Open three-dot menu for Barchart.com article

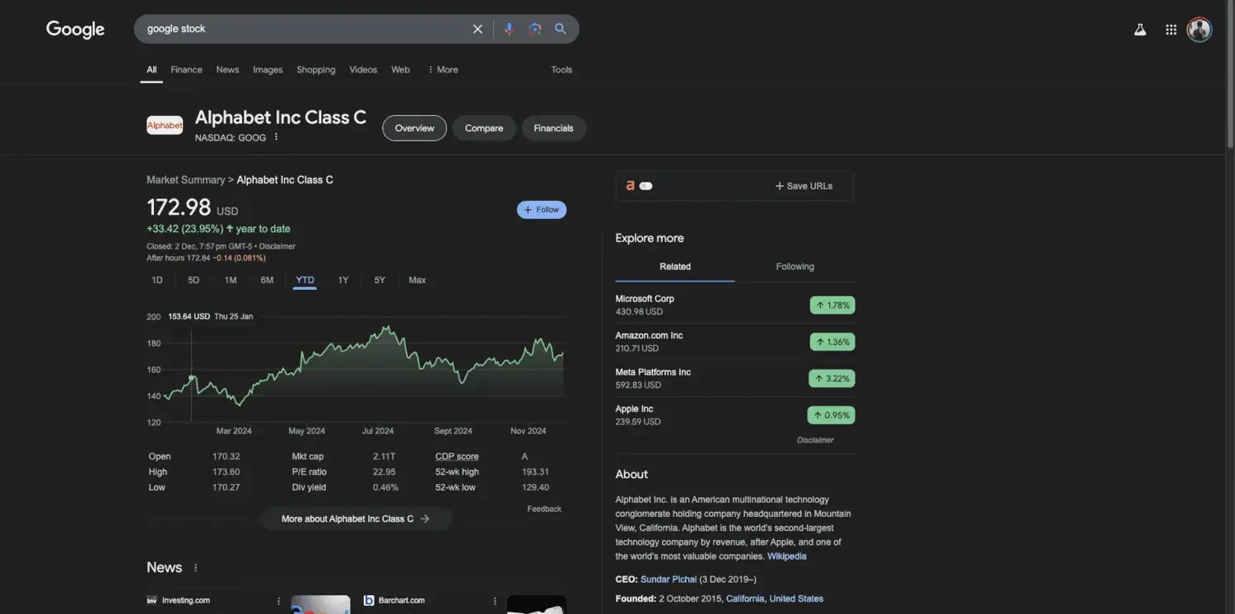point(495,601)
